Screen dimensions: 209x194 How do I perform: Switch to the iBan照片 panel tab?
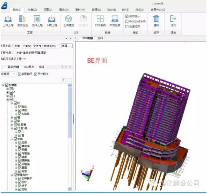tap(29, 67)
